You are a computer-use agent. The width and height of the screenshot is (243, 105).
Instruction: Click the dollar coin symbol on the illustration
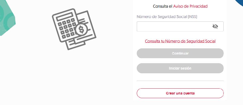pyautogui.click(x=81, y=29)
